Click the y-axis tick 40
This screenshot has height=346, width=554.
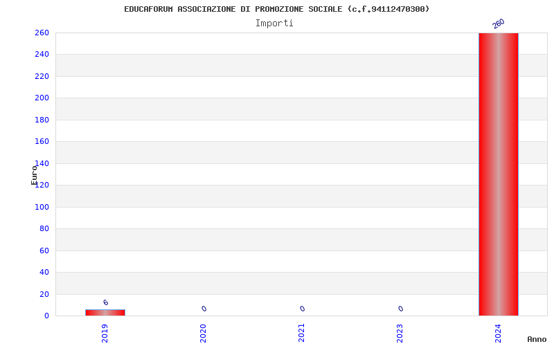click(44, 273)
